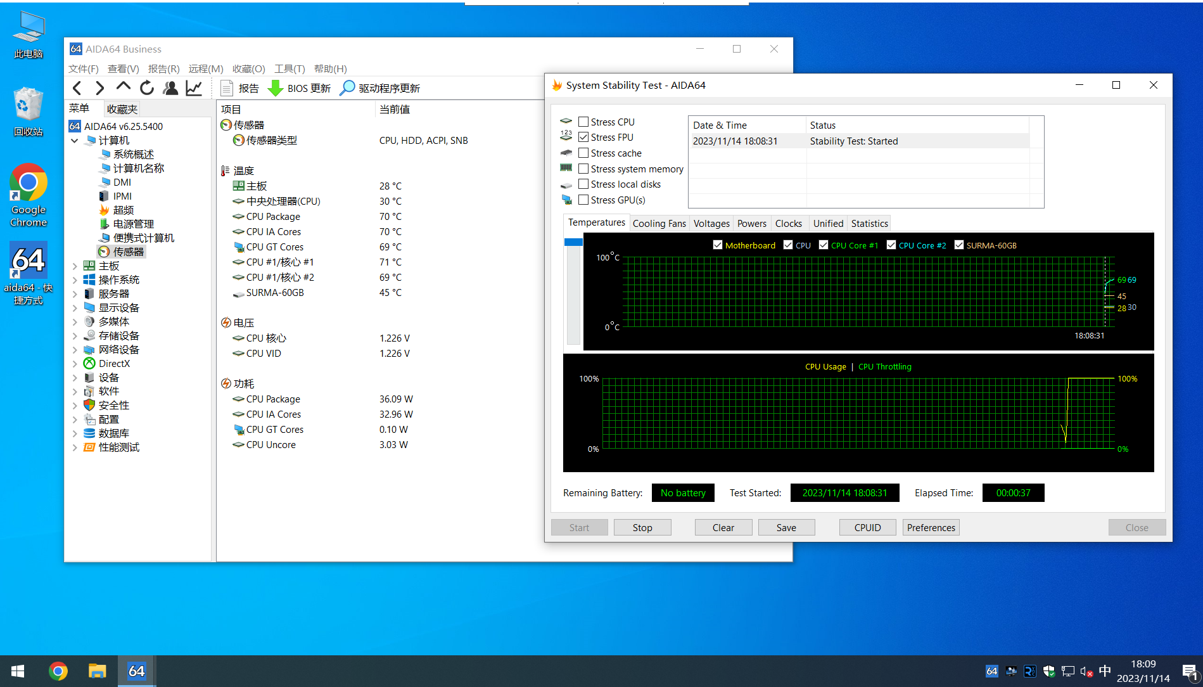The height and width of the screenshot is (687, 1203).
Task: Switch to Cooling Fans tab
Action: [659, 223]
